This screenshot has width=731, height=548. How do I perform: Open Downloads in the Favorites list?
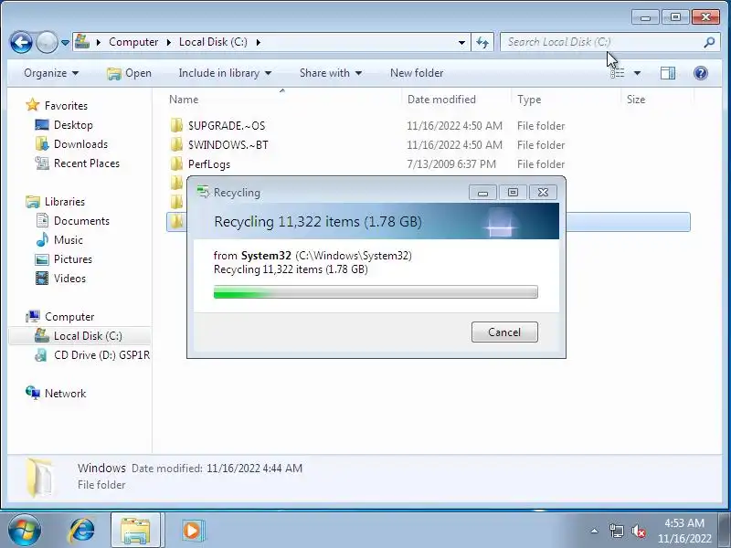pos(80,144)
